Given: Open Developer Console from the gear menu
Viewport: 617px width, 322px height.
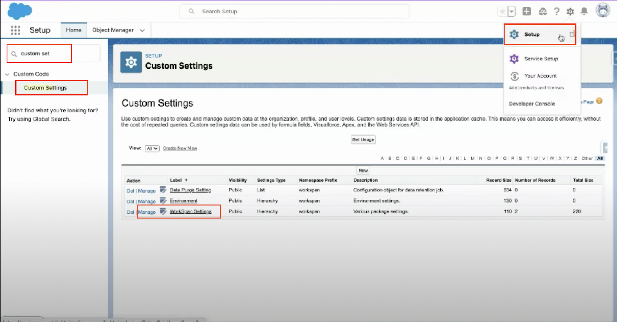Looking at the screenshot, I should tap(532, 104).
